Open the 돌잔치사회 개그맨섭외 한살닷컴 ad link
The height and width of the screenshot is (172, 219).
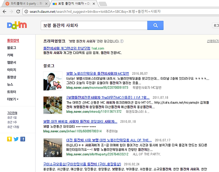pos(67,48)
